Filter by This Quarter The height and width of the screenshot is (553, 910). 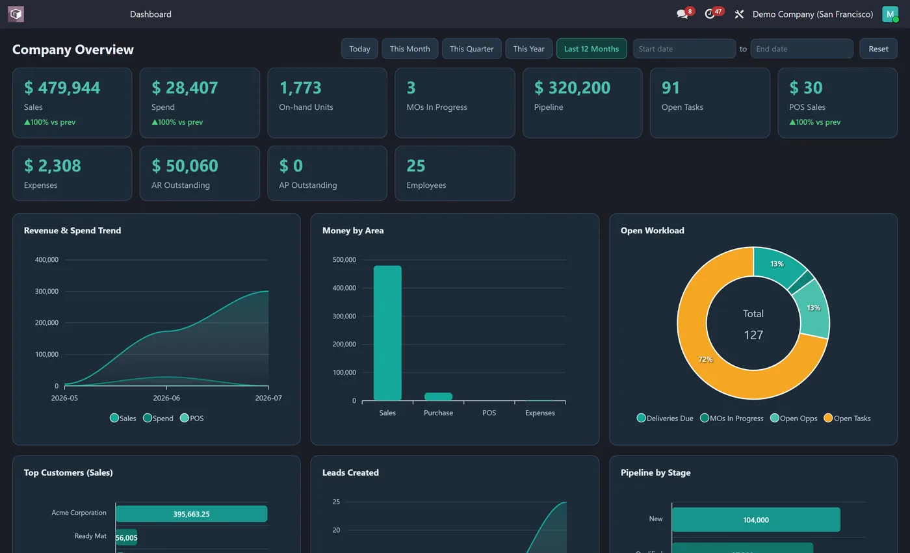click(x=471, y=49)
